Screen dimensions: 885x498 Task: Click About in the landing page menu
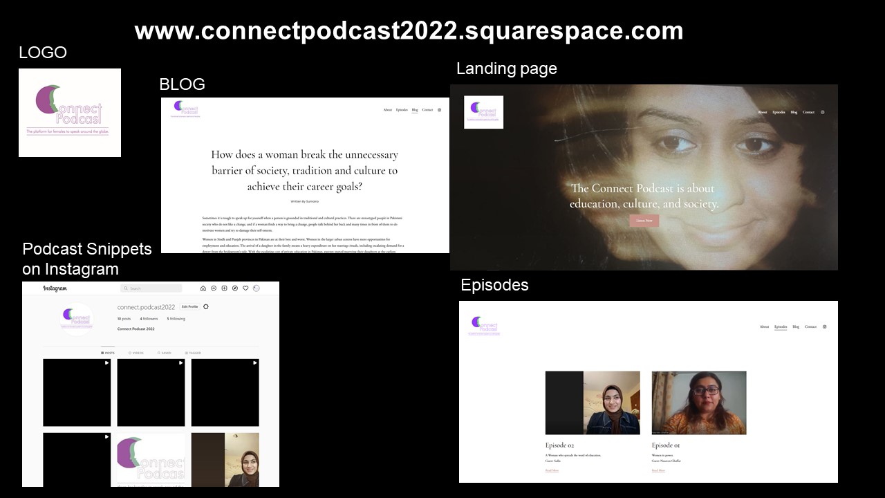tap(762, 112)
